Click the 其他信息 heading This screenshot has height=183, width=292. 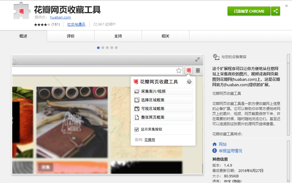(x=220, y=159)
